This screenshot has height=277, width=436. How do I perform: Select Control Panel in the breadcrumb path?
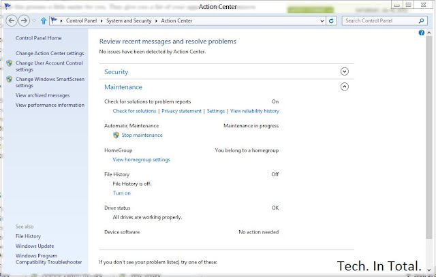[x=82, y=20]
